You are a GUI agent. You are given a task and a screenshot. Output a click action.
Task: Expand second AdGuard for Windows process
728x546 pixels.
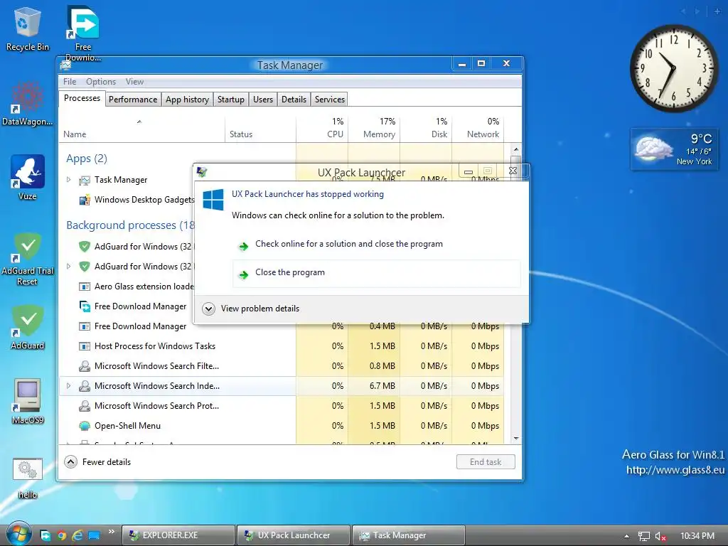[x=69, y=267]
